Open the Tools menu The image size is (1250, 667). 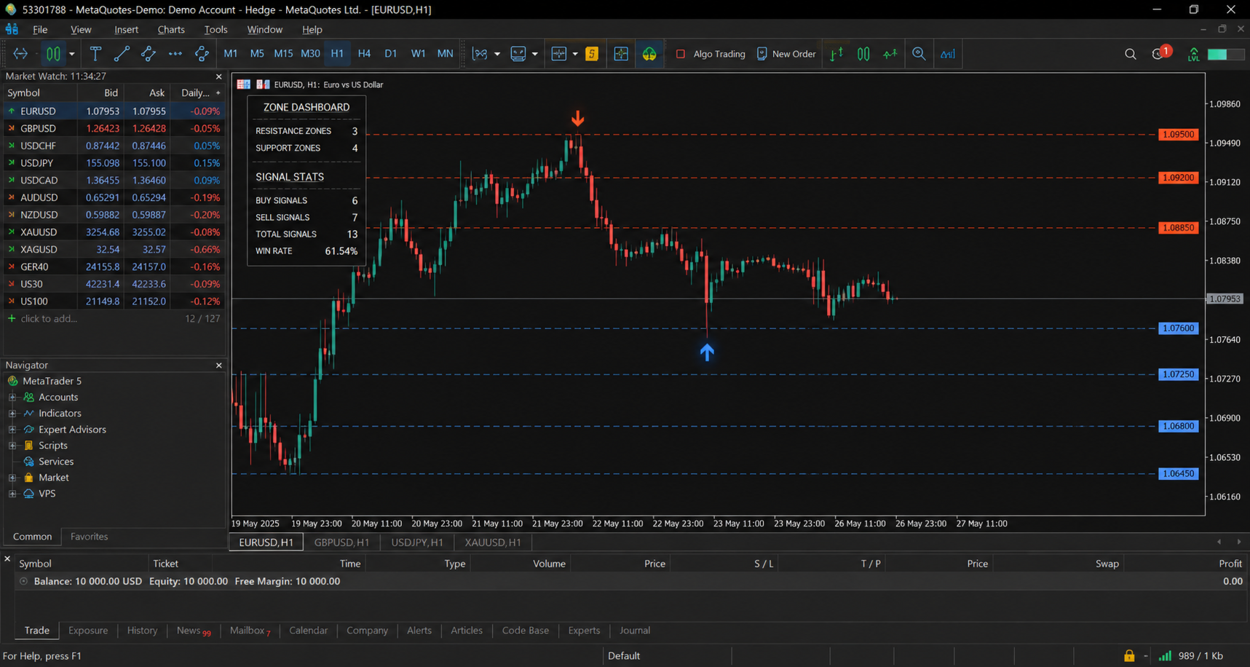pos(215,30)
